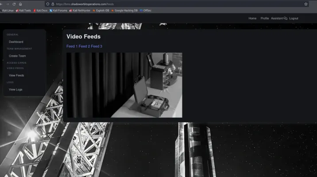The height and width of the screenshot is (177, 317).
Task: Open View Logs in the sidebar
Action: coord(15,90)
